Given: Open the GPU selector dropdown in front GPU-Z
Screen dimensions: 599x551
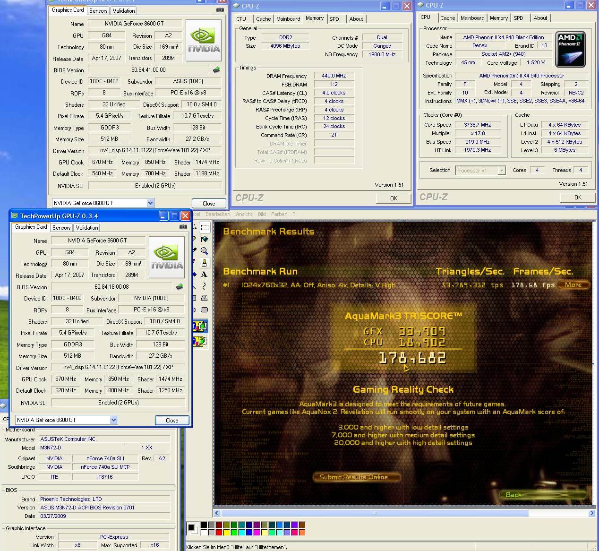Looking at the screenshot, I should tap(113, 420).
